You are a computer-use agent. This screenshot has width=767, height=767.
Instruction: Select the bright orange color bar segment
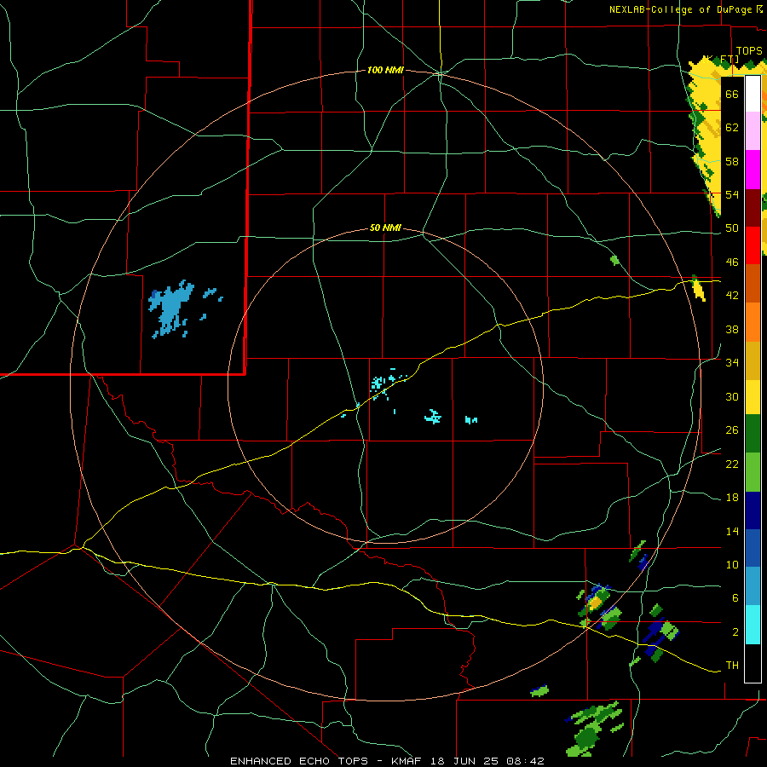tap(753, 322)
